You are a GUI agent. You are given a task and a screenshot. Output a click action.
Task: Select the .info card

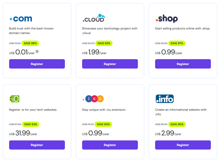pos(183,122)
